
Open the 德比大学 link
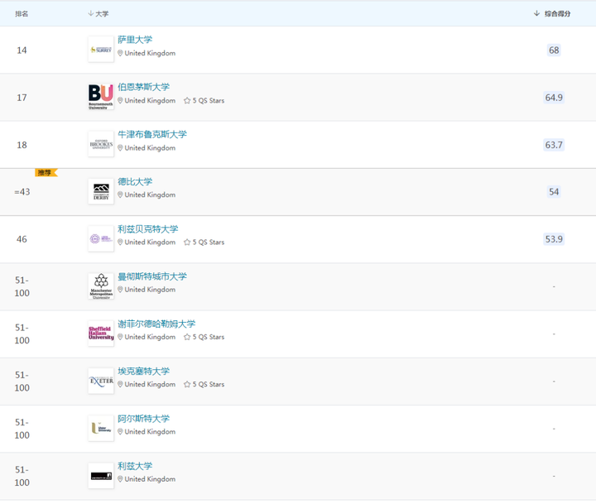[135, 182]
